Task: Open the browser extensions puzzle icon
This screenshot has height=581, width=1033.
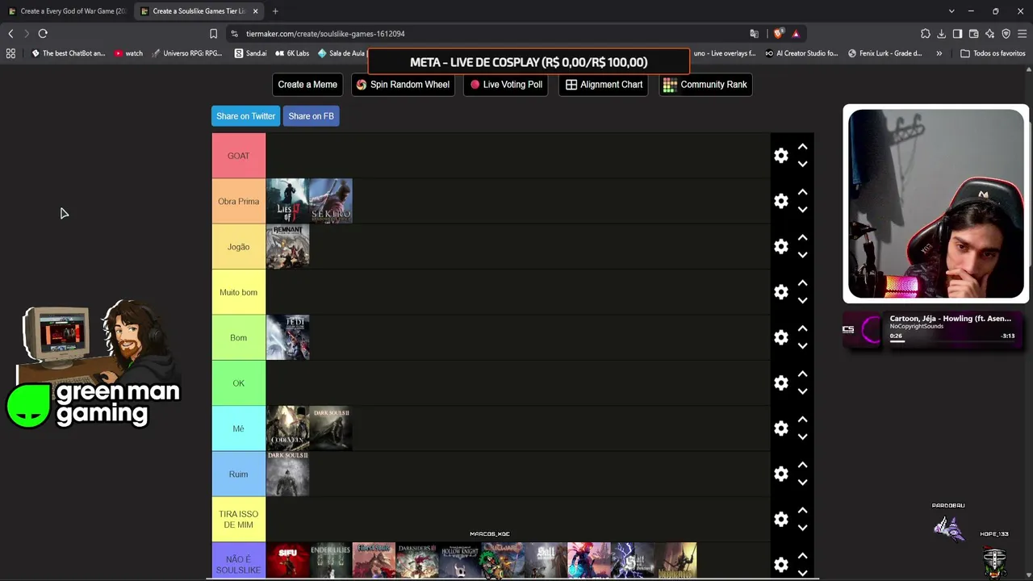Action: click(x=925, y=34)
